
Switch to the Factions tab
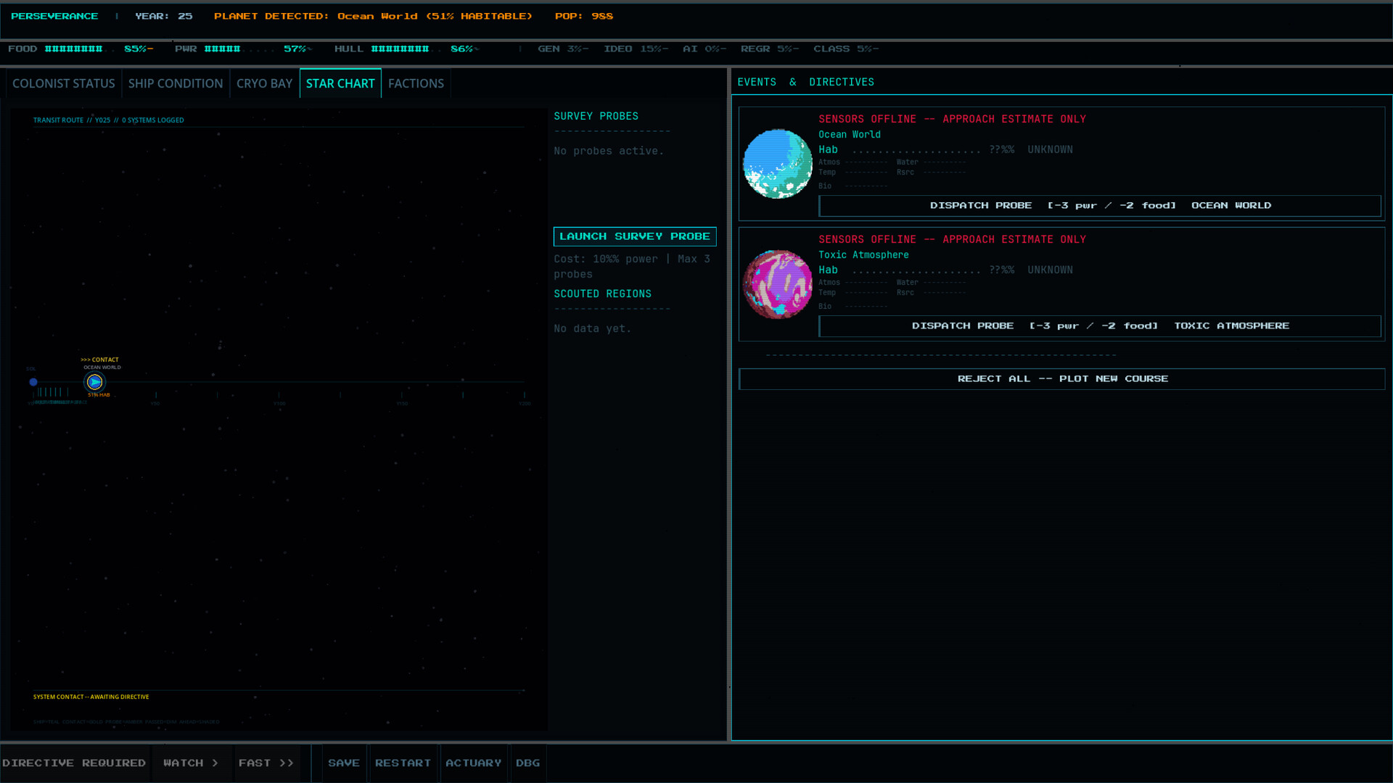(416, 83)
